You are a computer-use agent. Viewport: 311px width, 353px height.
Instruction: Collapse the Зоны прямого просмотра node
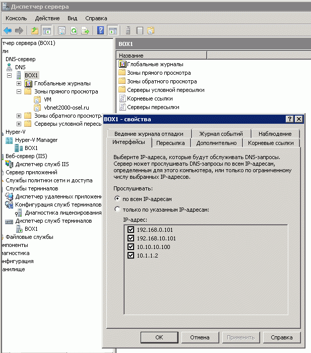click(x=19, y=91)
